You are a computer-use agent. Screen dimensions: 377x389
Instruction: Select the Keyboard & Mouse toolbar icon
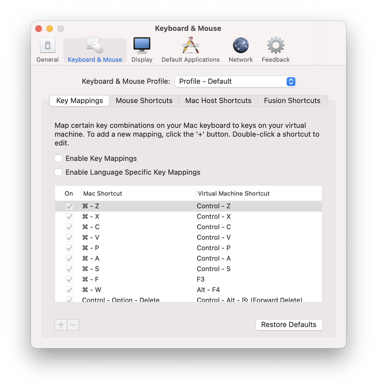point(95,50)
